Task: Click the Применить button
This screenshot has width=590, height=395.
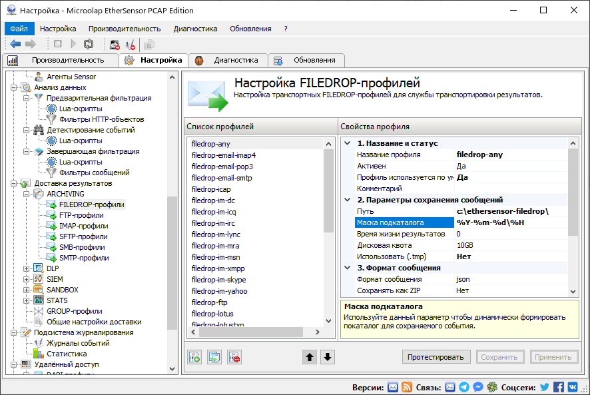Action: 554,356
